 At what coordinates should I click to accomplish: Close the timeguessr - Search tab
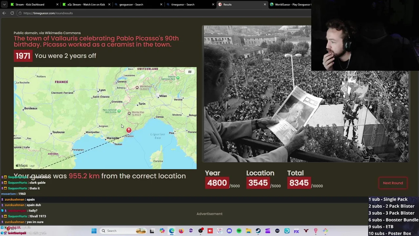[x=213, y=5]
